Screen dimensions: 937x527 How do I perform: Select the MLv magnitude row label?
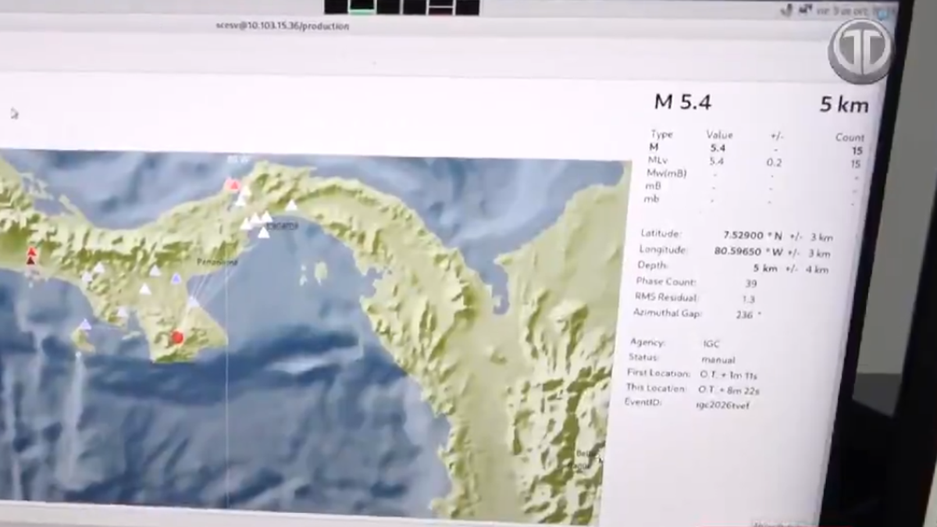(x=657, y=160)
